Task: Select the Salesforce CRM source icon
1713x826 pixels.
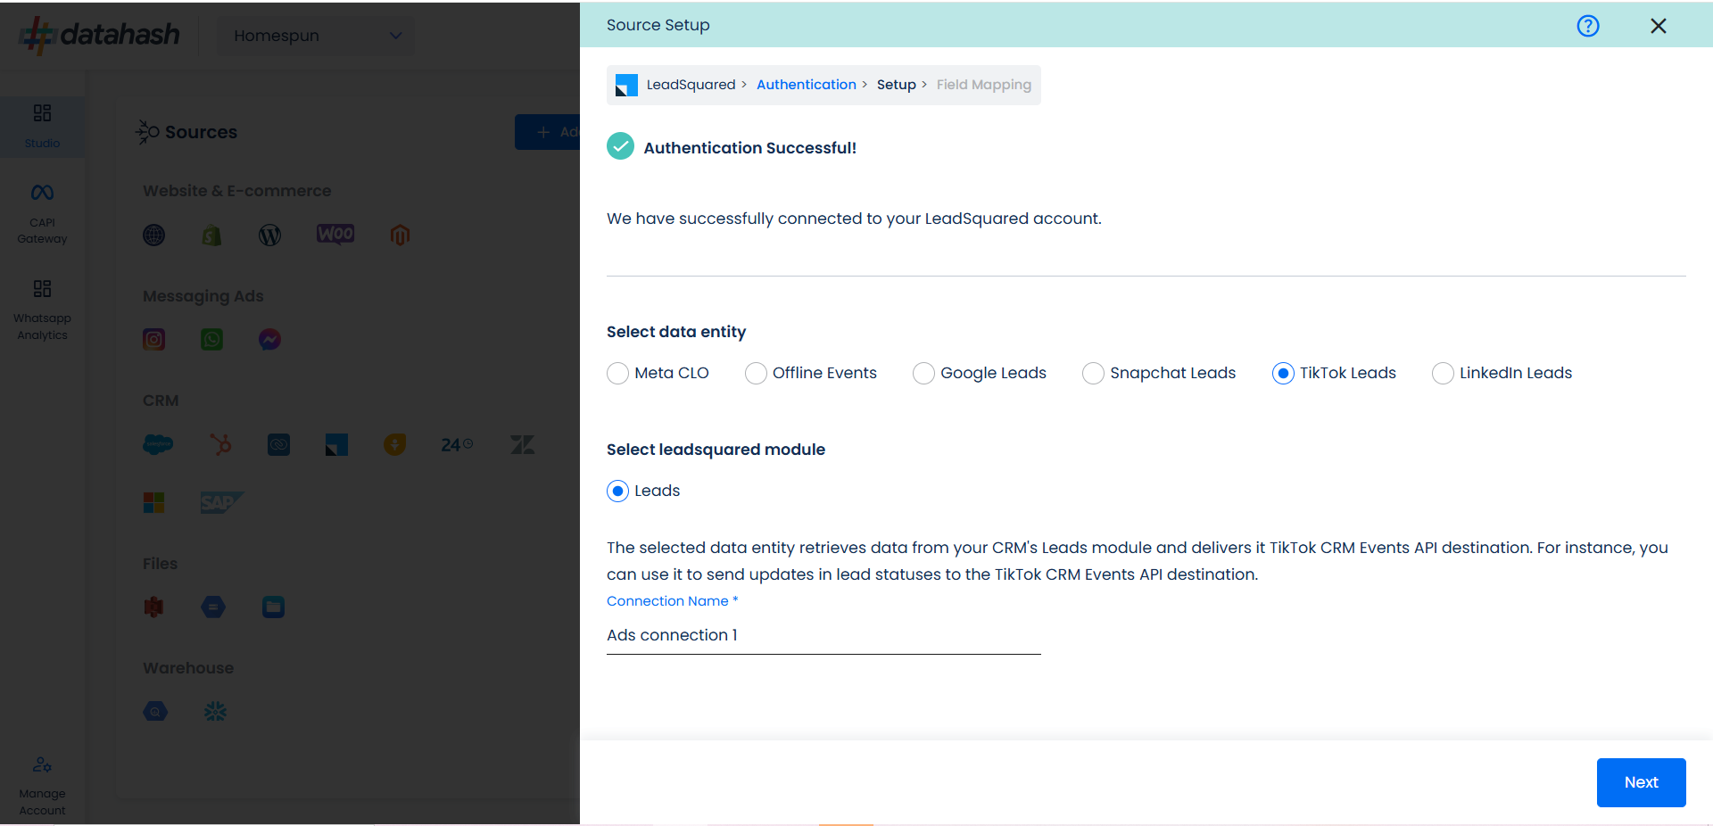Action: [x=158, y=444]
